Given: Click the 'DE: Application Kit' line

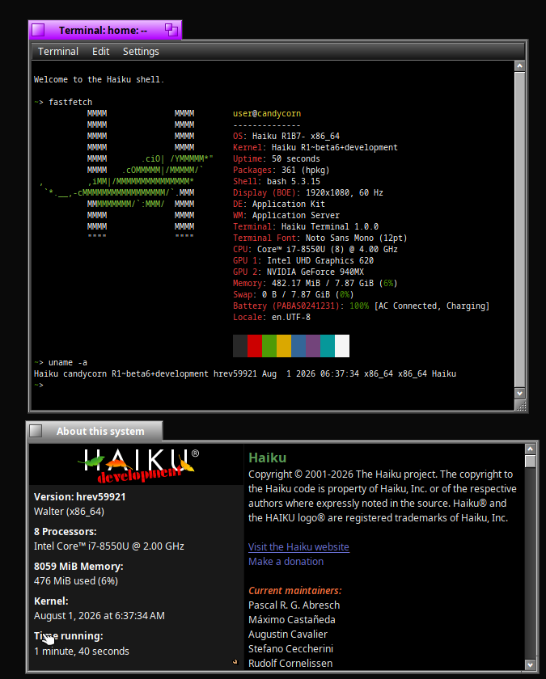Looking at the screenshot, I should point(279,204).
